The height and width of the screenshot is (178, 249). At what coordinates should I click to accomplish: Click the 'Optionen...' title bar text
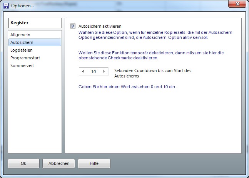coord(22,6)
